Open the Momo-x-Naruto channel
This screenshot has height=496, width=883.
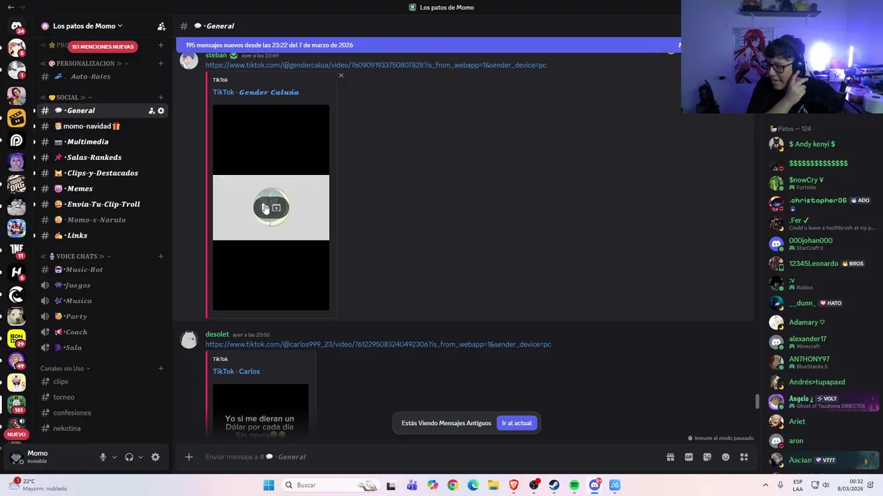pos(103,220)
